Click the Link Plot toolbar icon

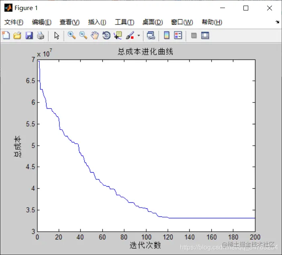[x=151, y=35]
